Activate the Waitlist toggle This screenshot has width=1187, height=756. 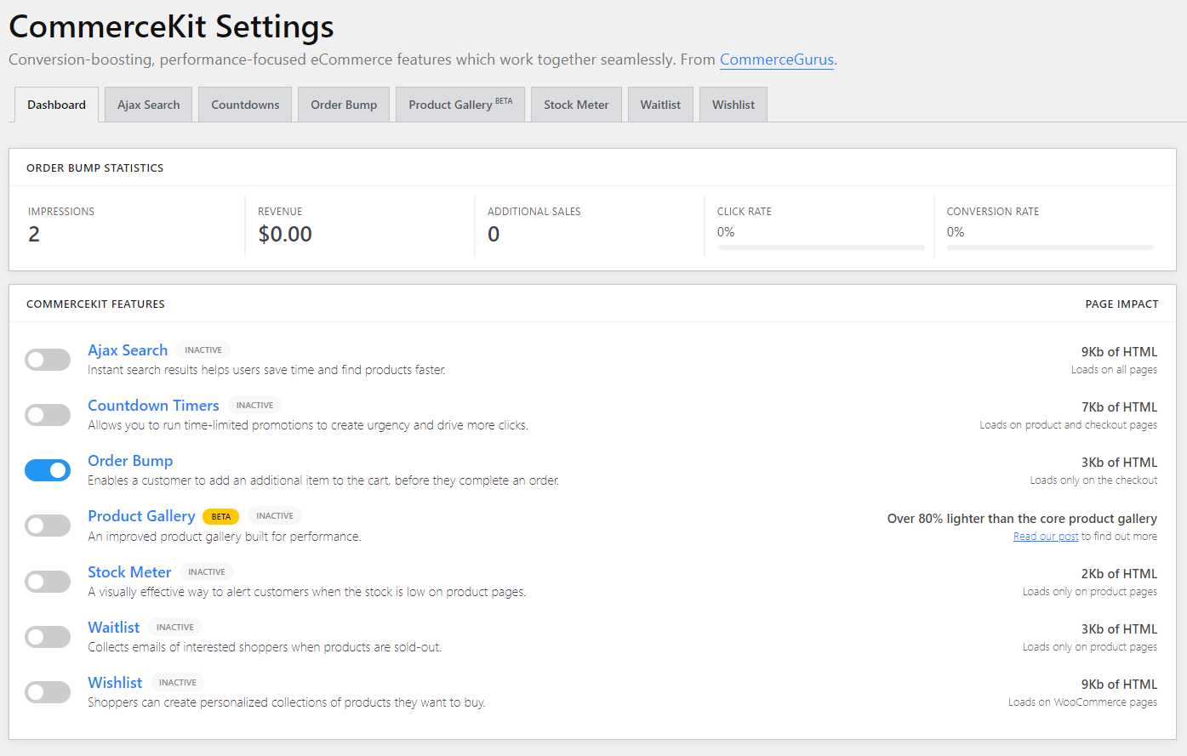pos(48,637)
